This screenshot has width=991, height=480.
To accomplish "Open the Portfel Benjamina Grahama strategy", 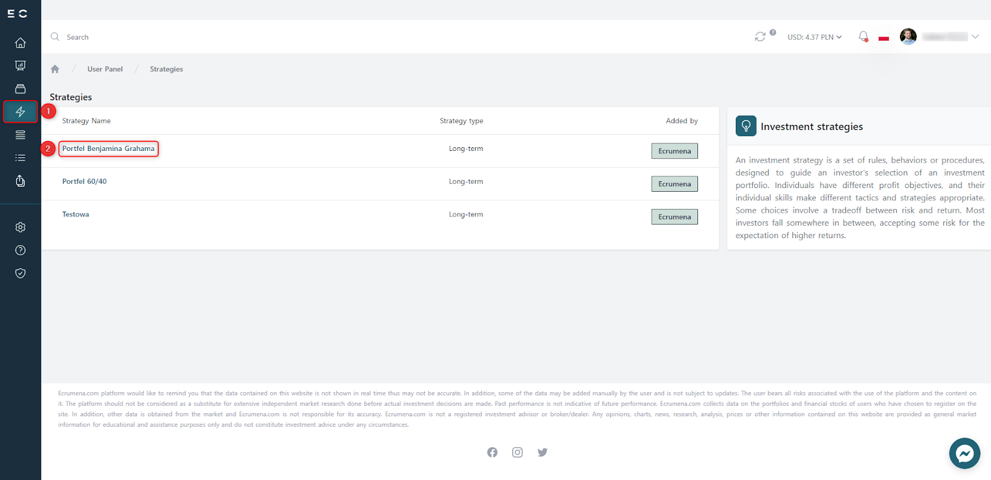I will coord(108,148).
